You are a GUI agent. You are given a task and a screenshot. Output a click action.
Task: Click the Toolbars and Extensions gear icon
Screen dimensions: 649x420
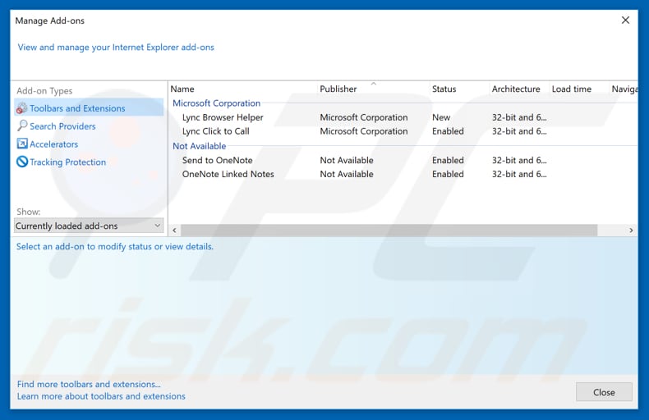(x=21, y=108)
